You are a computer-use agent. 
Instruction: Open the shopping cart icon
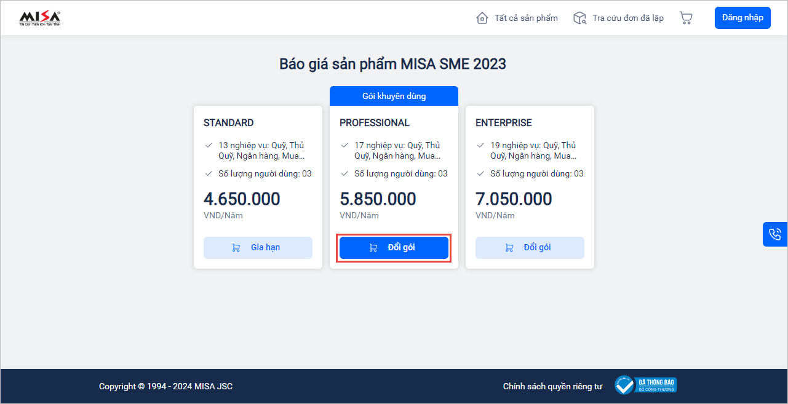686,18
